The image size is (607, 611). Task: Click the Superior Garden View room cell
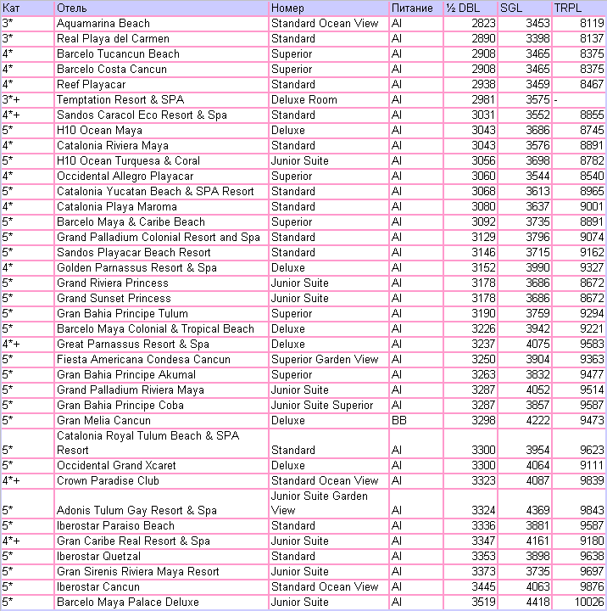click(x=325, y=359)
